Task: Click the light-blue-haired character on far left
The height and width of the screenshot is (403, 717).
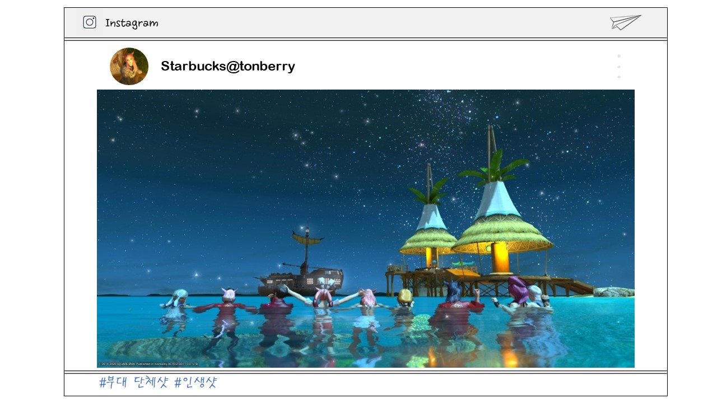Action: pyautogui.click(x=179, y=299)
